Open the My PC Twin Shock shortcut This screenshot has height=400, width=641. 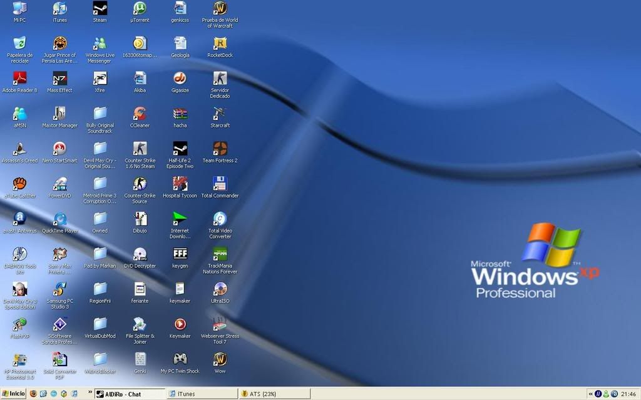point(180,363)
